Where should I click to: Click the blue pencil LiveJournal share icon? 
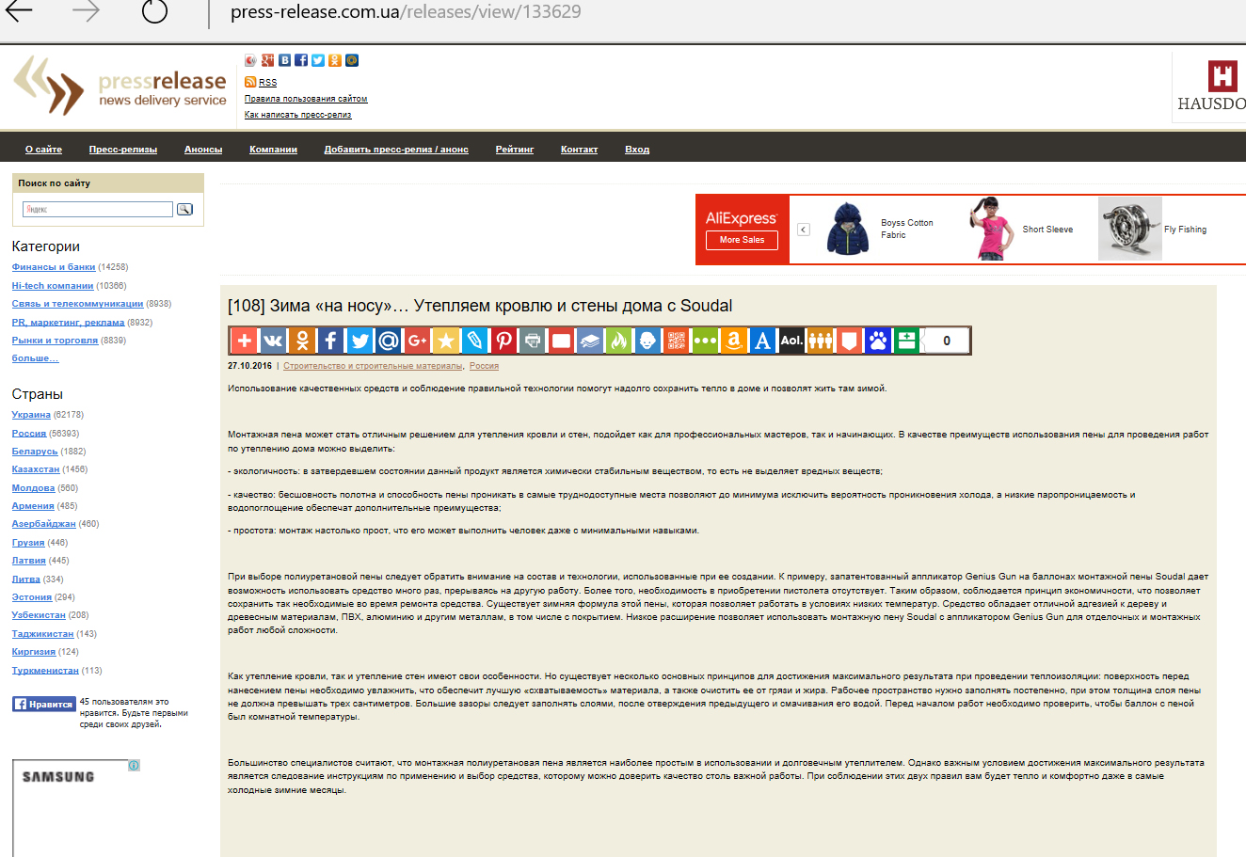(x=475, y=341)
